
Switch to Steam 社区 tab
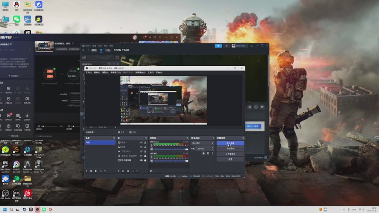(x=108, y=50)
